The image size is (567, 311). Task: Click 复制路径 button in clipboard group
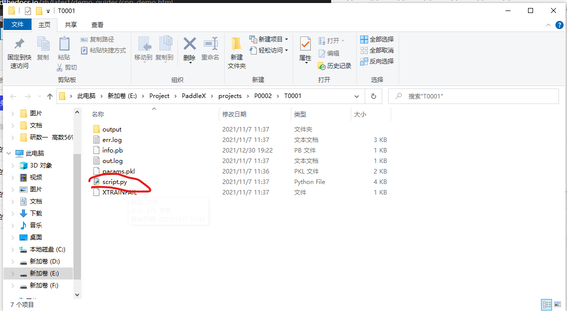click(97, 39)
